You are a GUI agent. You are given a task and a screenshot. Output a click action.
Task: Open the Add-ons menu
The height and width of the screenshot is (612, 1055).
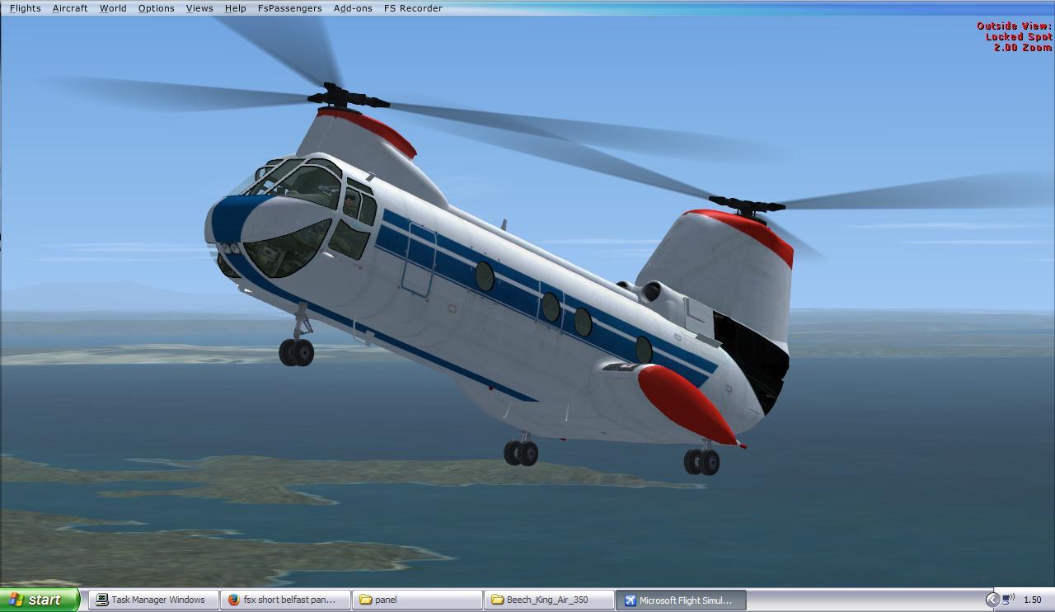(x=353, y=8)
